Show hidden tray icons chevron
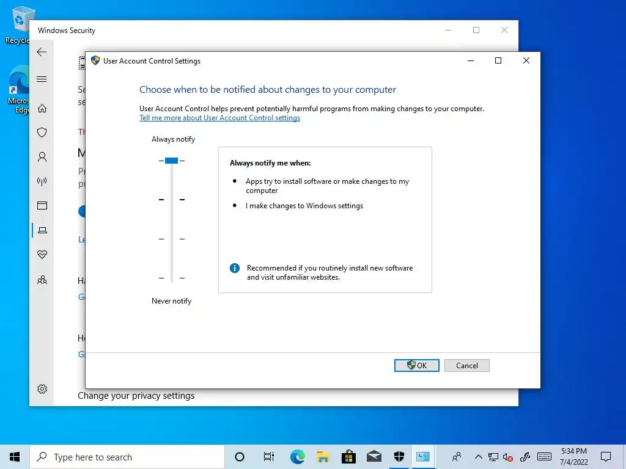 point(478,457)
